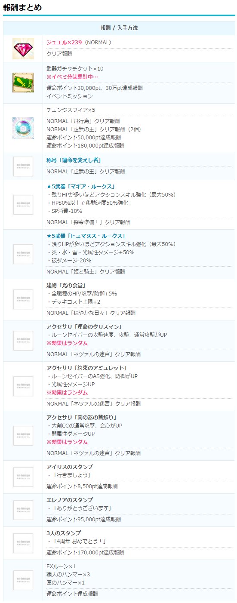This screenshot has height=603, width=237.
Task: Click the no-image thumbnail beside 闇の器の首飾り
Action: 23,436
